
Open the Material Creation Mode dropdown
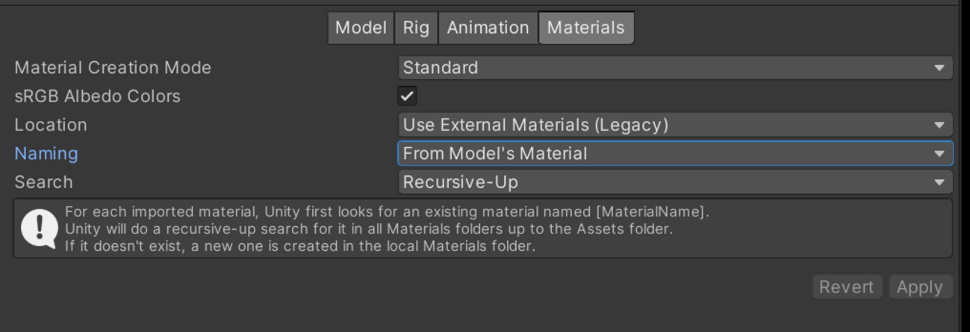[675, 68]
